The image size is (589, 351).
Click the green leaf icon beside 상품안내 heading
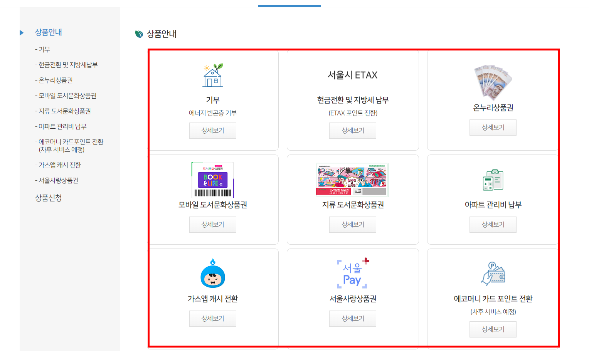click(x=139, y=34)
